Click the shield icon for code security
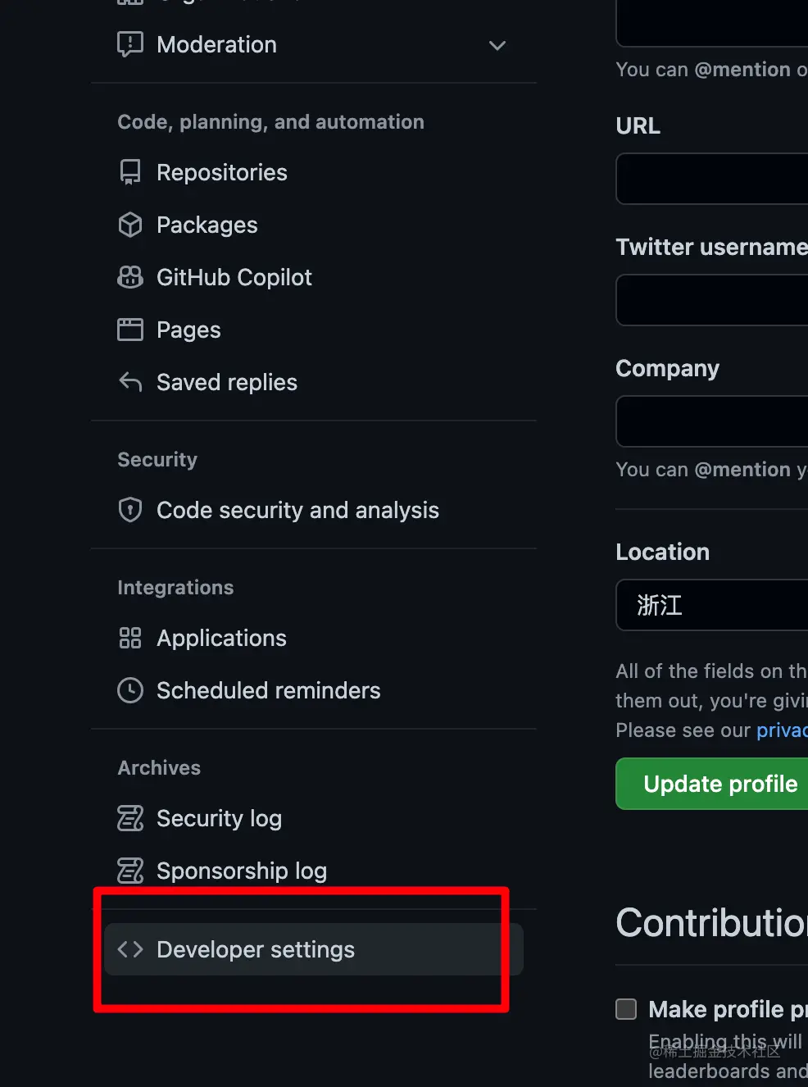 click(x=129, y=510)
